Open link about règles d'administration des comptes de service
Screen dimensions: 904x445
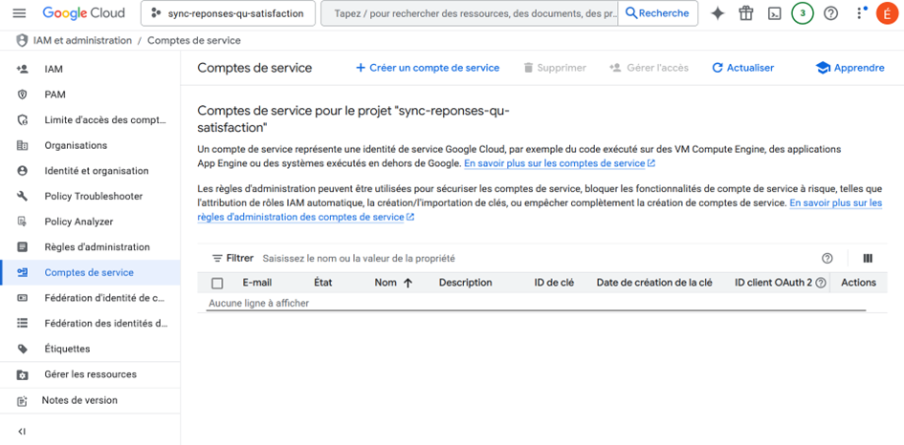click(540, 210)
